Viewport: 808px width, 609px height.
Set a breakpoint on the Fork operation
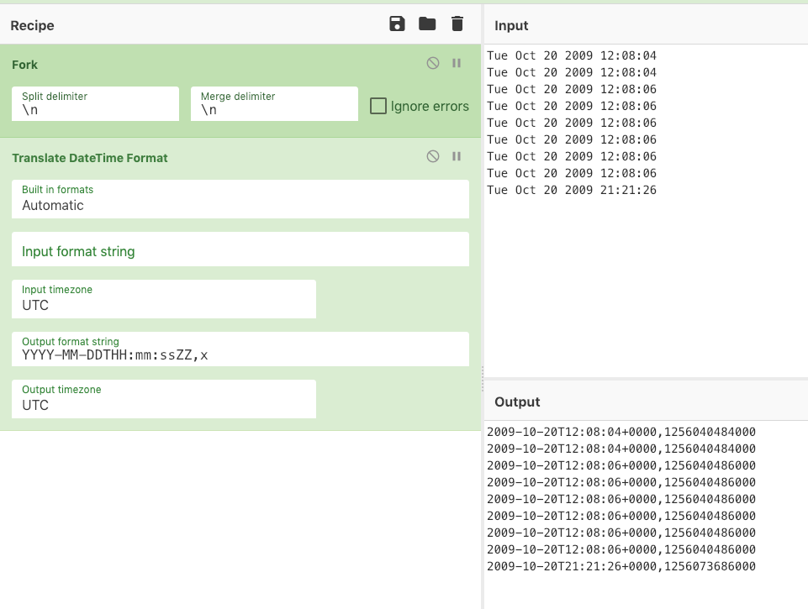point(457,63)
